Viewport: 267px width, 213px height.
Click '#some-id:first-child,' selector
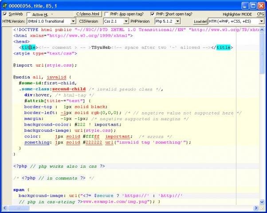(48, 83)
